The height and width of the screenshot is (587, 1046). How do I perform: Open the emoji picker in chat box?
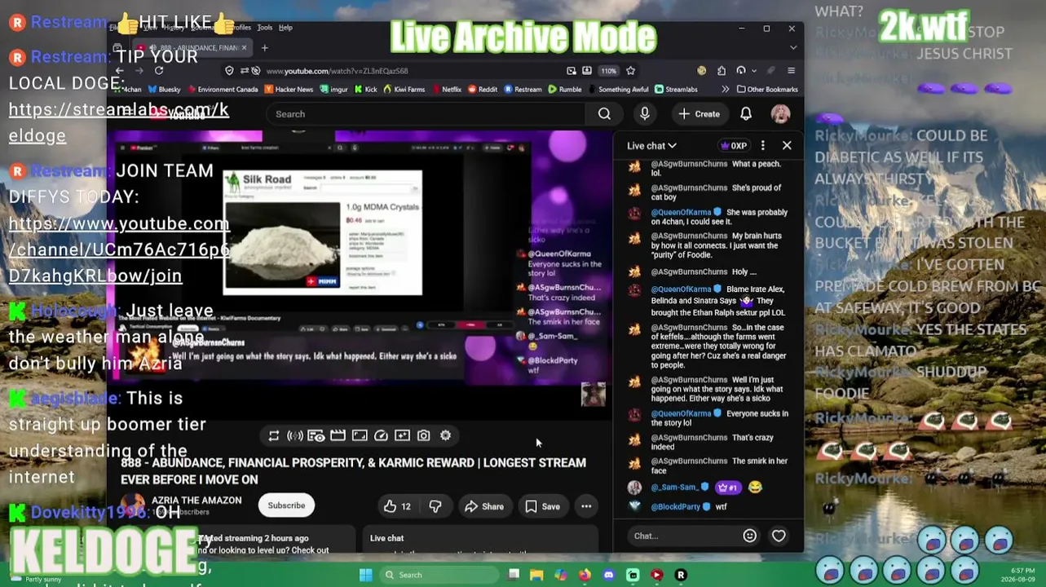pyautogui.click(x=749, y=536)
